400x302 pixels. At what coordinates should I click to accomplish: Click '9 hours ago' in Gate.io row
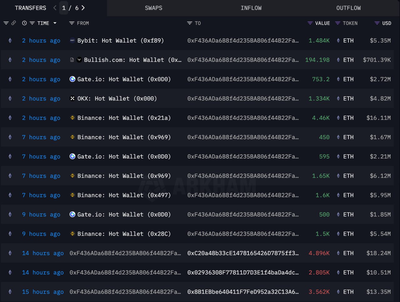click(x=41, y=214)
